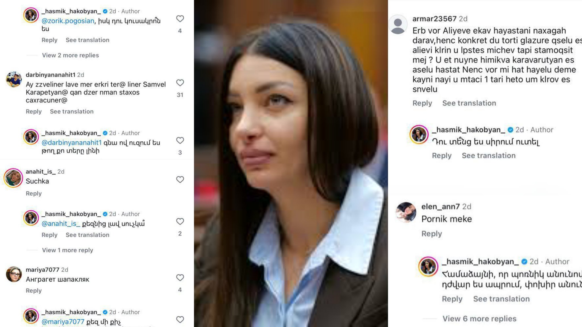The height and width of the screenshot is (327, 582).
Task: Open mariya7077's avatar thumbnail
Action: tap(14, 274)
